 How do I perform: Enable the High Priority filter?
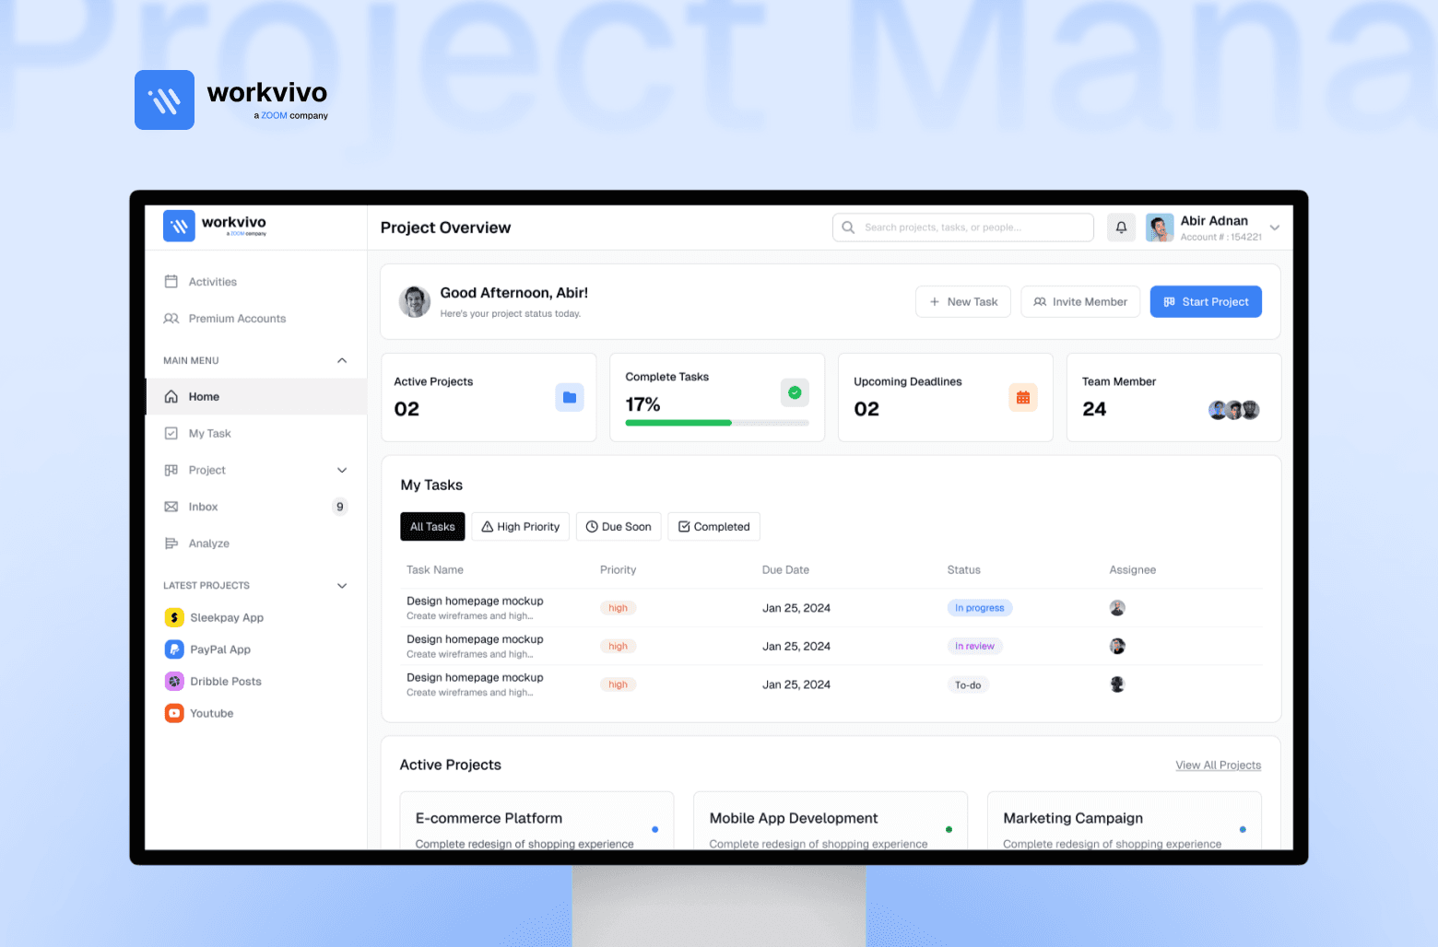(520, 526)
